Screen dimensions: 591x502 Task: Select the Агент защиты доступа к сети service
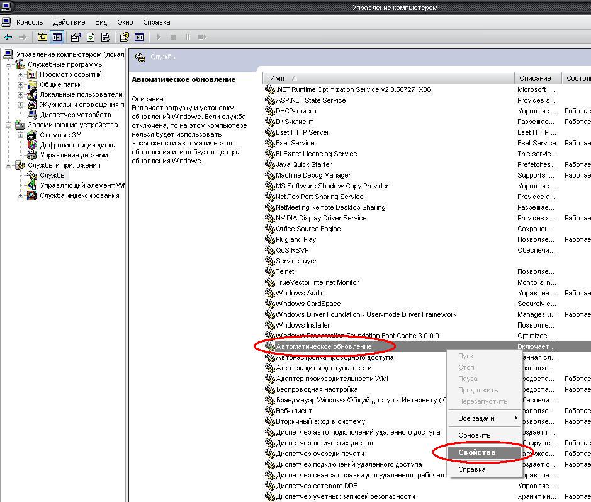[x=324, y=368]
